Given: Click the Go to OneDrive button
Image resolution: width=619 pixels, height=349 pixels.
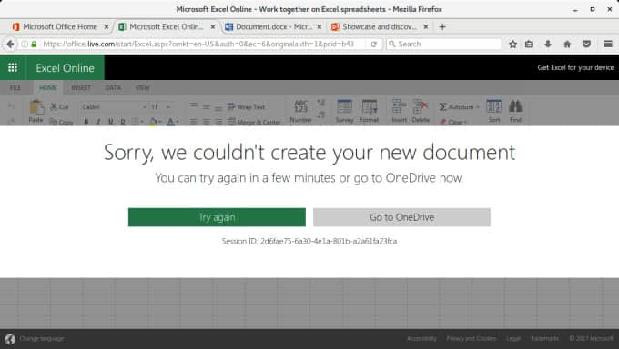Looking at the screenshot, I should 401,217.
